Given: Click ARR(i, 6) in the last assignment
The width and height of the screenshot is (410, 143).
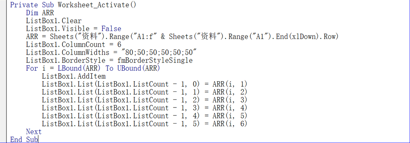Looking at the screenshot, I should click(x=229, y=124).
